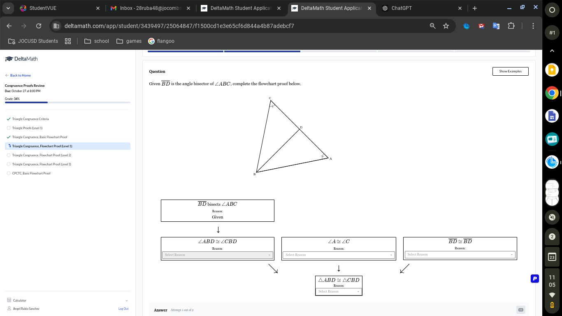Click the Wi-Fi status icon

(552, 295)
